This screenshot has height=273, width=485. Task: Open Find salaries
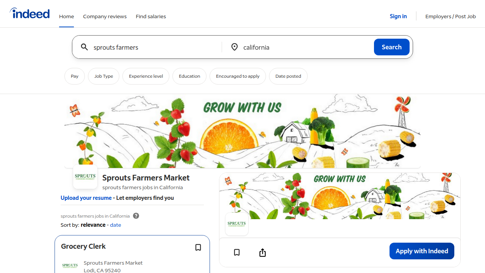pyautogui.click(x=151, y=16)
